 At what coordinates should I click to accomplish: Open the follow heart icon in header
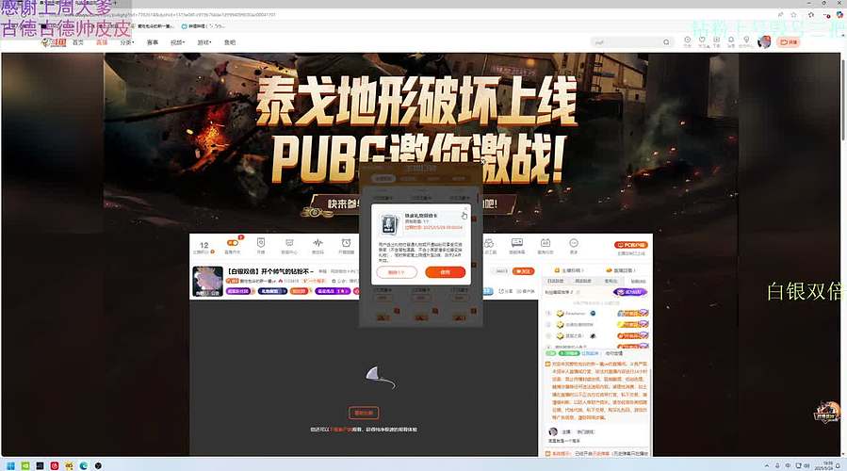coord(702,41)
